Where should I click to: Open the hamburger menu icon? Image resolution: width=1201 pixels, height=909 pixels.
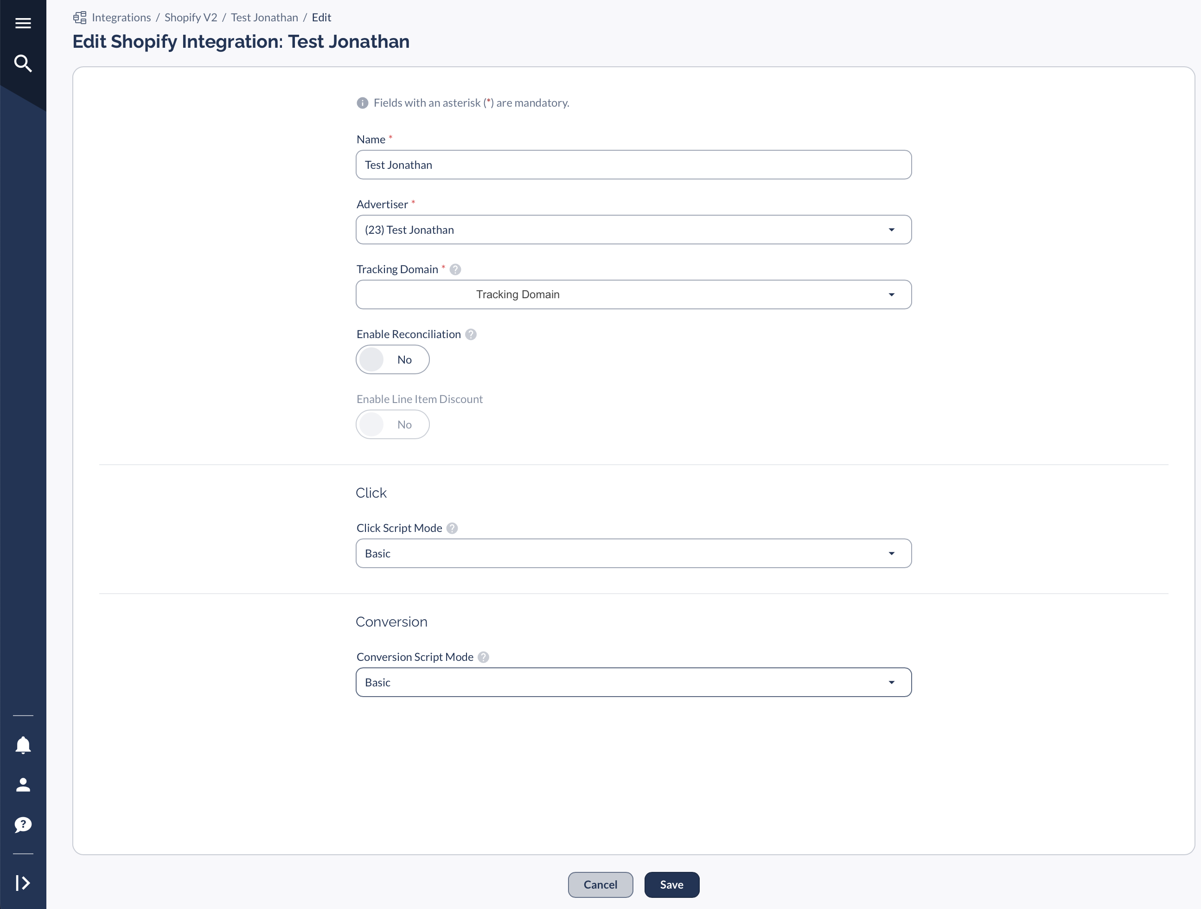(23, 23)
